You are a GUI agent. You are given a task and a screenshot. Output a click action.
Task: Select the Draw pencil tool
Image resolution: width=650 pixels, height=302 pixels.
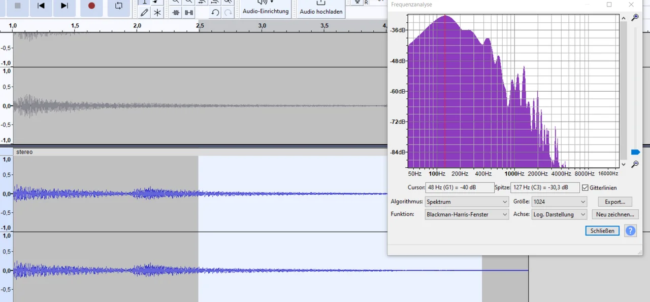144,13
